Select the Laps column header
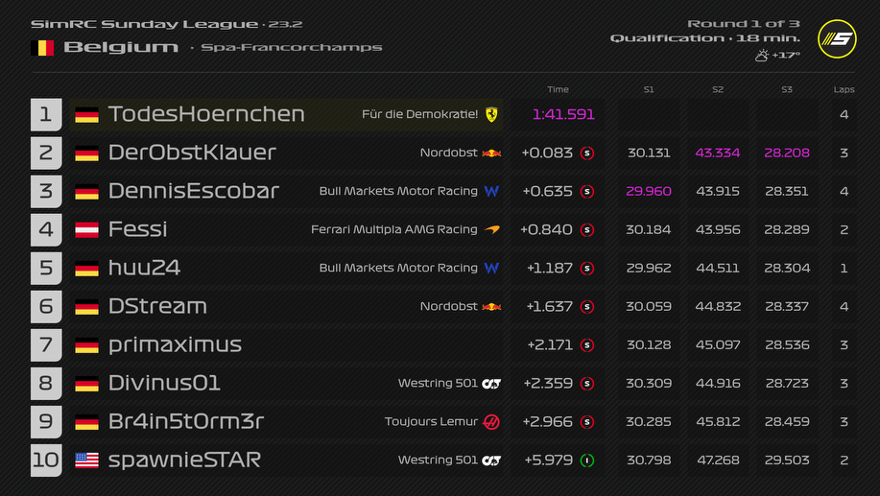Viewport: 880px width, 496px height. [x=844, y=89]
